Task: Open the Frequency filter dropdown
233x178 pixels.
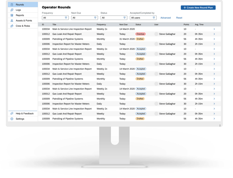Action: coord(55,18)
